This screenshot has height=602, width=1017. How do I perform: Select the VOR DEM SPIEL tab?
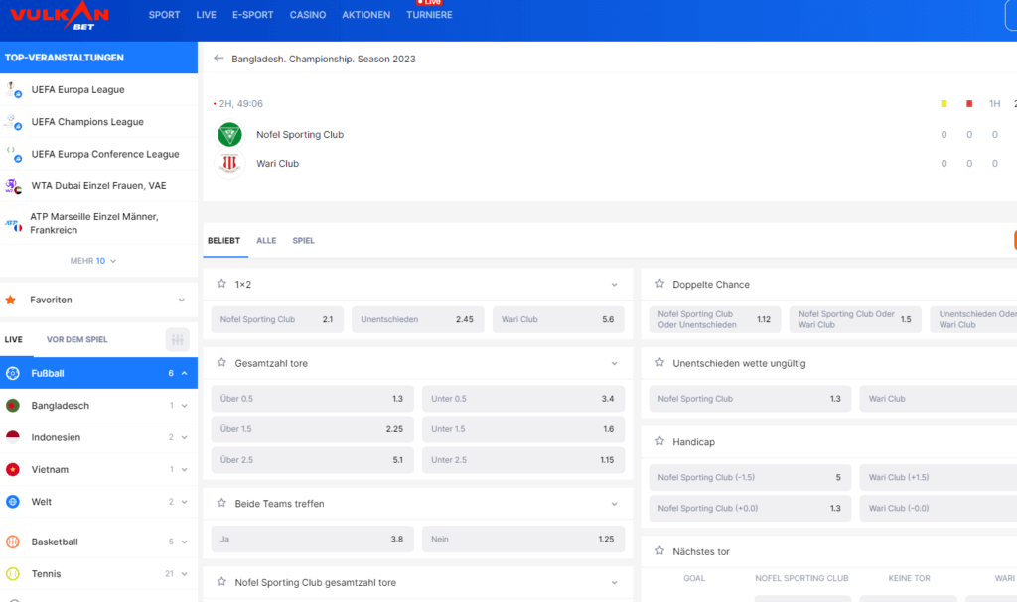77,339
